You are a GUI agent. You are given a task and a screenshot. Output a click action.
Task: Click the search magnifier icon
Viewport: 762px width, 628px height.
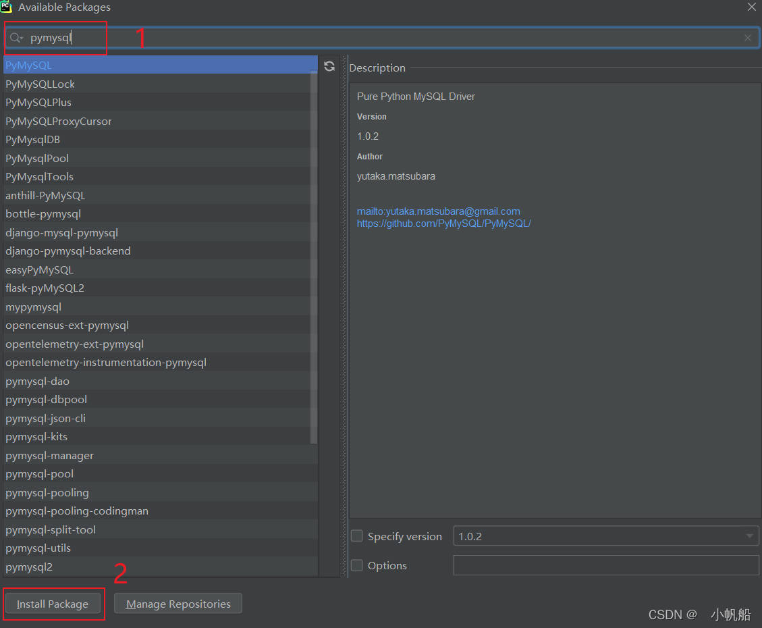point(16,38)
